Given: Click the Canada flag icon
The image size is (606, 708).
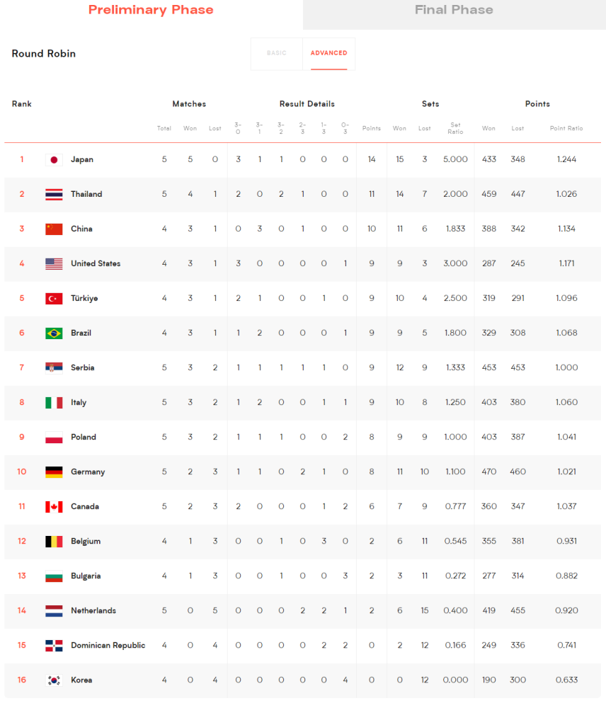Looking at the screenshot, I should tap(54, 506).
